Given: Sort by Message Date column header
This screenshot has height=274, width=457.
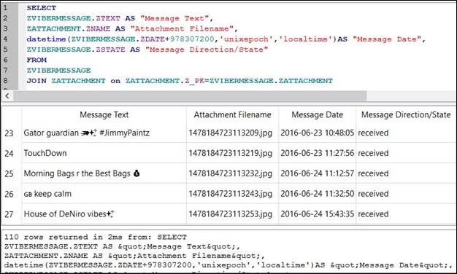Looking at the screenshot, I should tap(317, 114).
